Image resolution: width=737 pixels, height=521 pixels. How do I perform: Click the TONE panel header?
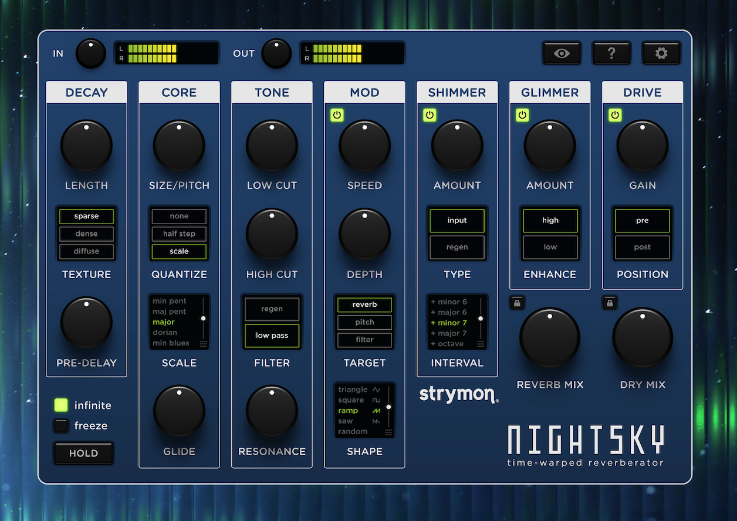tap(272, 92)
